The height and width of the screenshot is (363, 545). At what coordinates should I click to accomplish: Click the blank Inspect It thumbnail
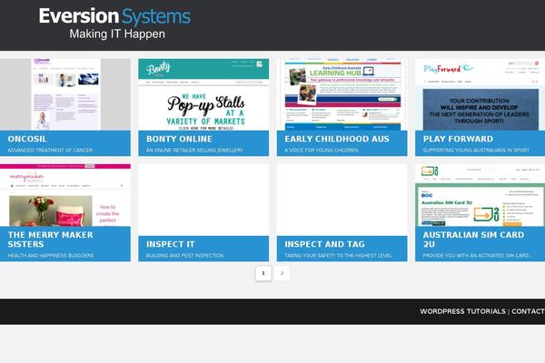click(x=203, y=200)
